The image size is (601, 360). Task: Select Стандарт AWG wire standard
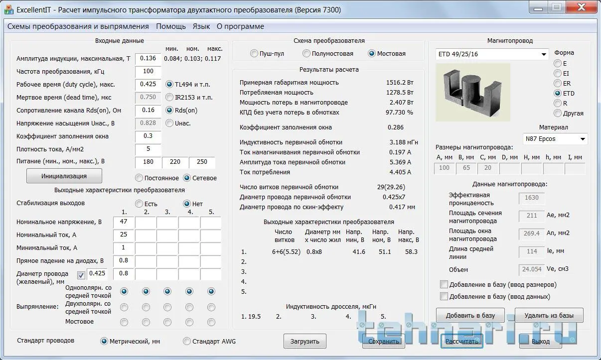pos(187,342)
